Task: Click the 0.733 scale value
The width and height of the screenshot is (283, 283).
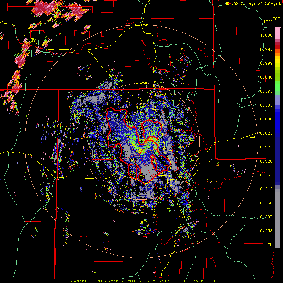Action: click(266, 105)
